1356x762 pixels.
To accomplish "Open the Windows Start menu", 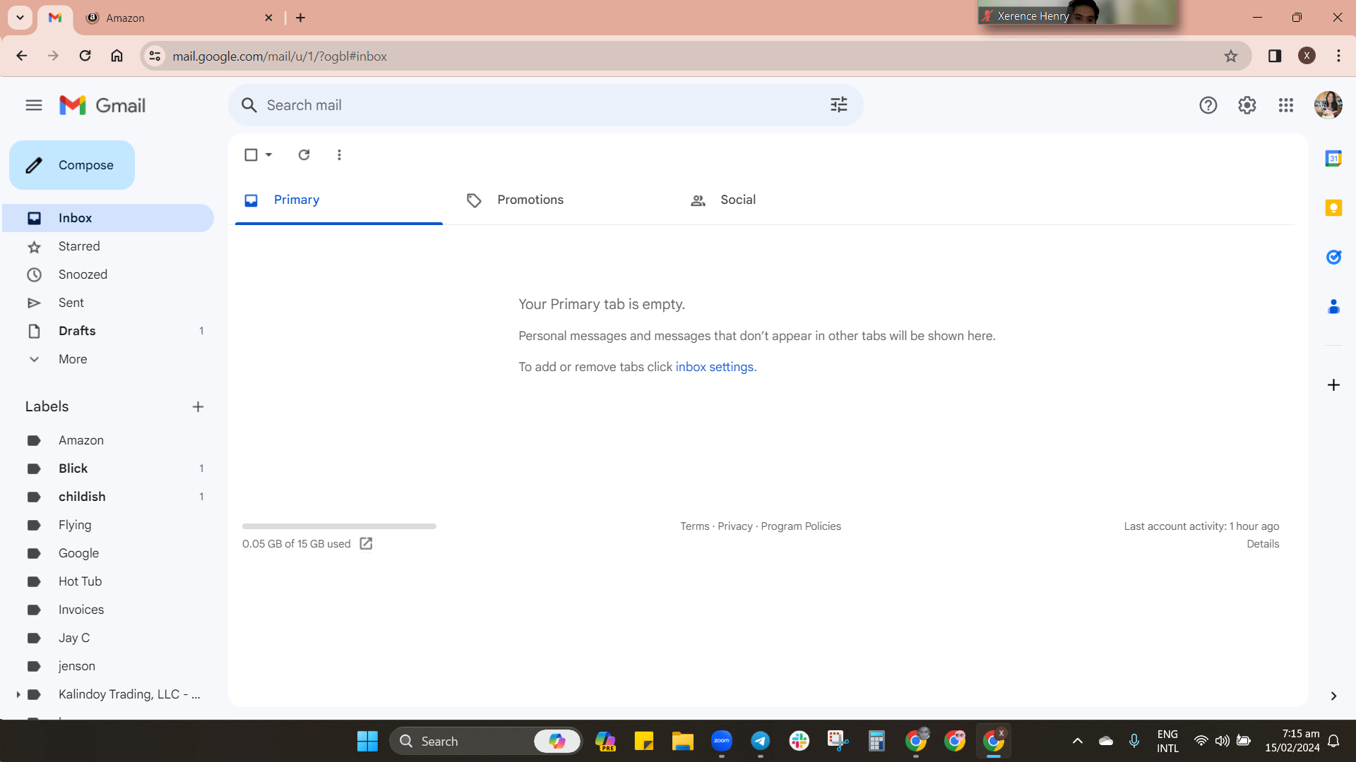I will tap(367, 741).
